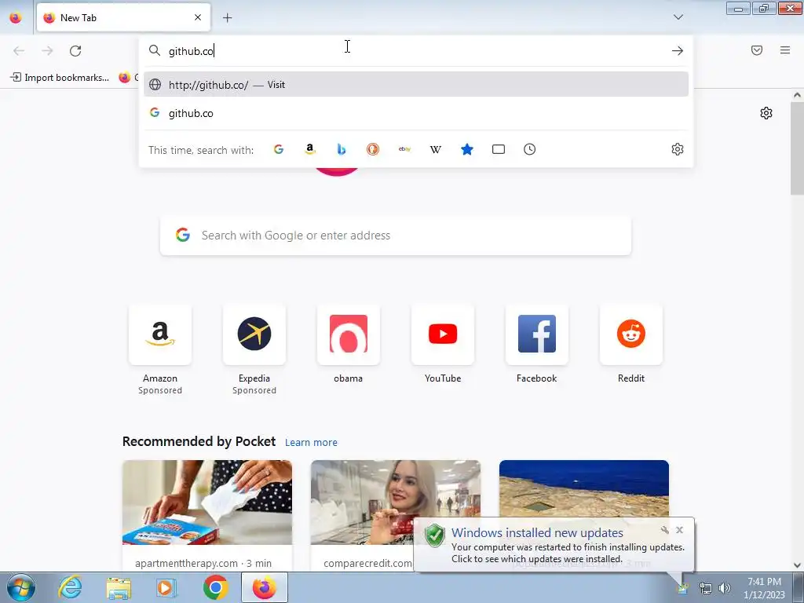The image size is (804, 603).
Task: Launch Internet Explorer from taskbar
Action: 70,587
